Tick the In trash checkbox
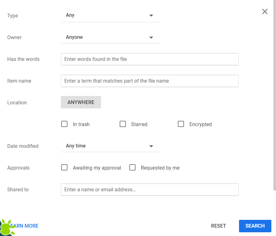The width and height of the screenshot is (276, 236). coord(64,124)
